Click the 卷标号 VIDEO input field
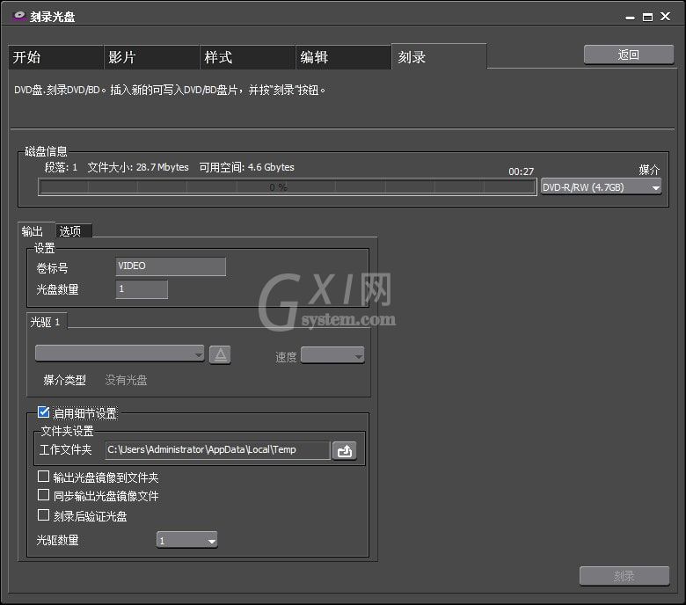Screen dimensions: 686x605 171,266
